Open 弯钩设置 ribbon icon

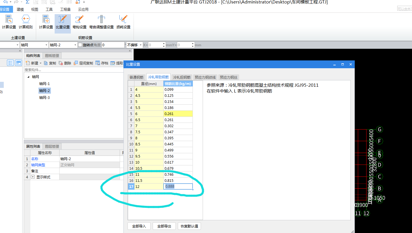tap(80, 22)
